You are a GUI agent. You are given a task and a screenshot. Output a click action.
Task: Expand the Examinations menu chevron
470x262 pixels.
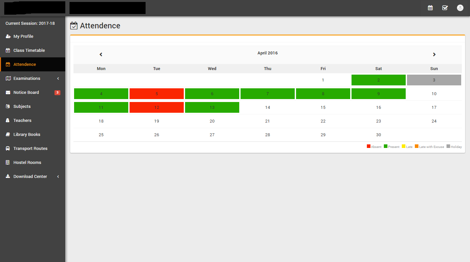[x=58, y=79]
